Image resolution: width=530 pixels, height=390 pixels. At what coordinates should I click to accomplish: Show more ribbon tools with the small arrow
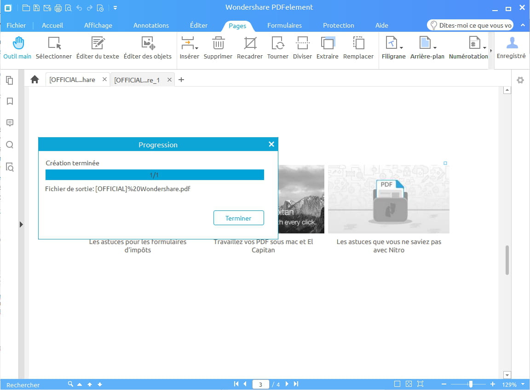pyautogui.click(x=491, y=51)
